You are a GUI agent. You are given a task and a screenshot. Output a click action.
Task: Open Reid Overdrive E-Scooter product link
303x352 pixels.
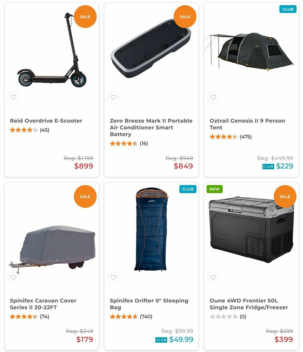46,121
